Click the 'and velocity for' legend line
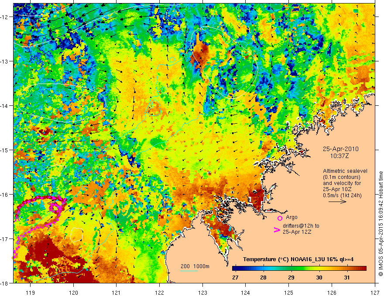The image size is (384, 296). [x=342, y=183]
